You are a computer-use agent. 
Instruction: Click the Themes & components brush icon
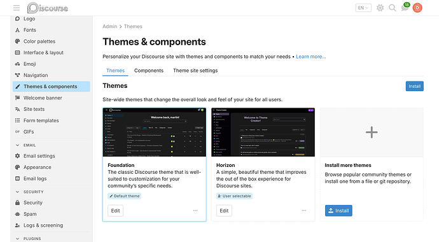[x=17, y=87]
